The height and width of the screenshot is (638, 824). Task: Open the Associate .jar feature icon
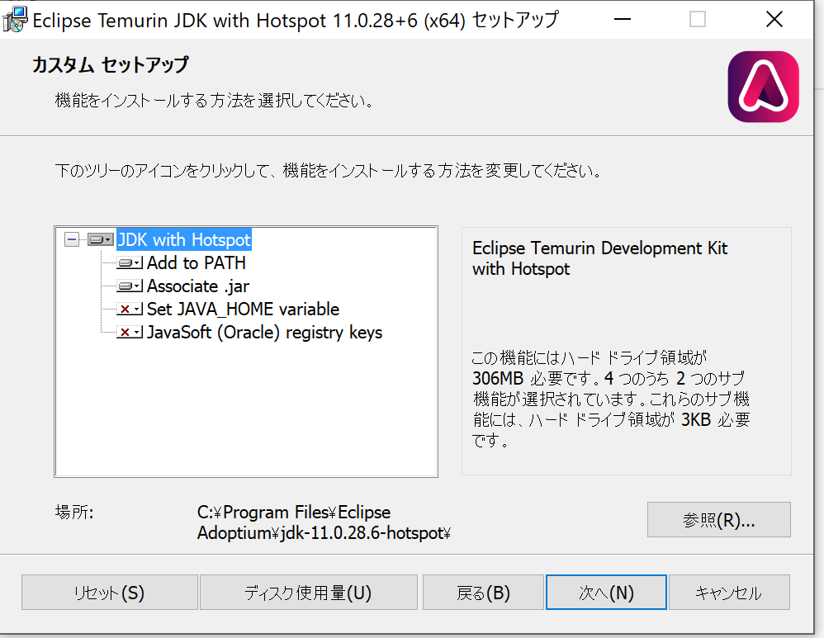[130, 286]
